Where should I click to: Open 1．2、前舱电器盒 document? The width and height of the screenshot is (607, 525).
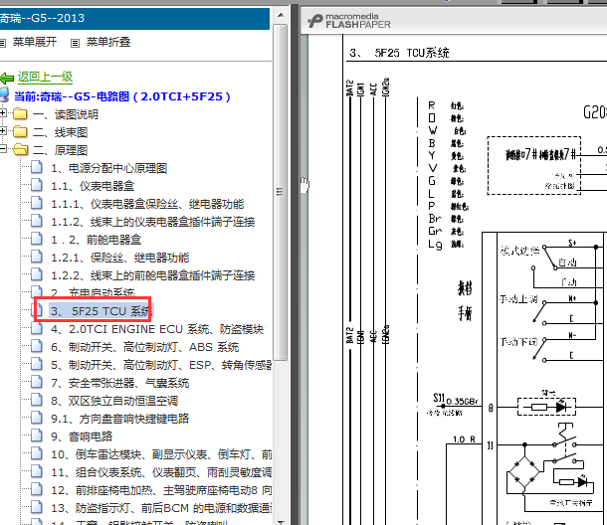click(x=96, y=240)
